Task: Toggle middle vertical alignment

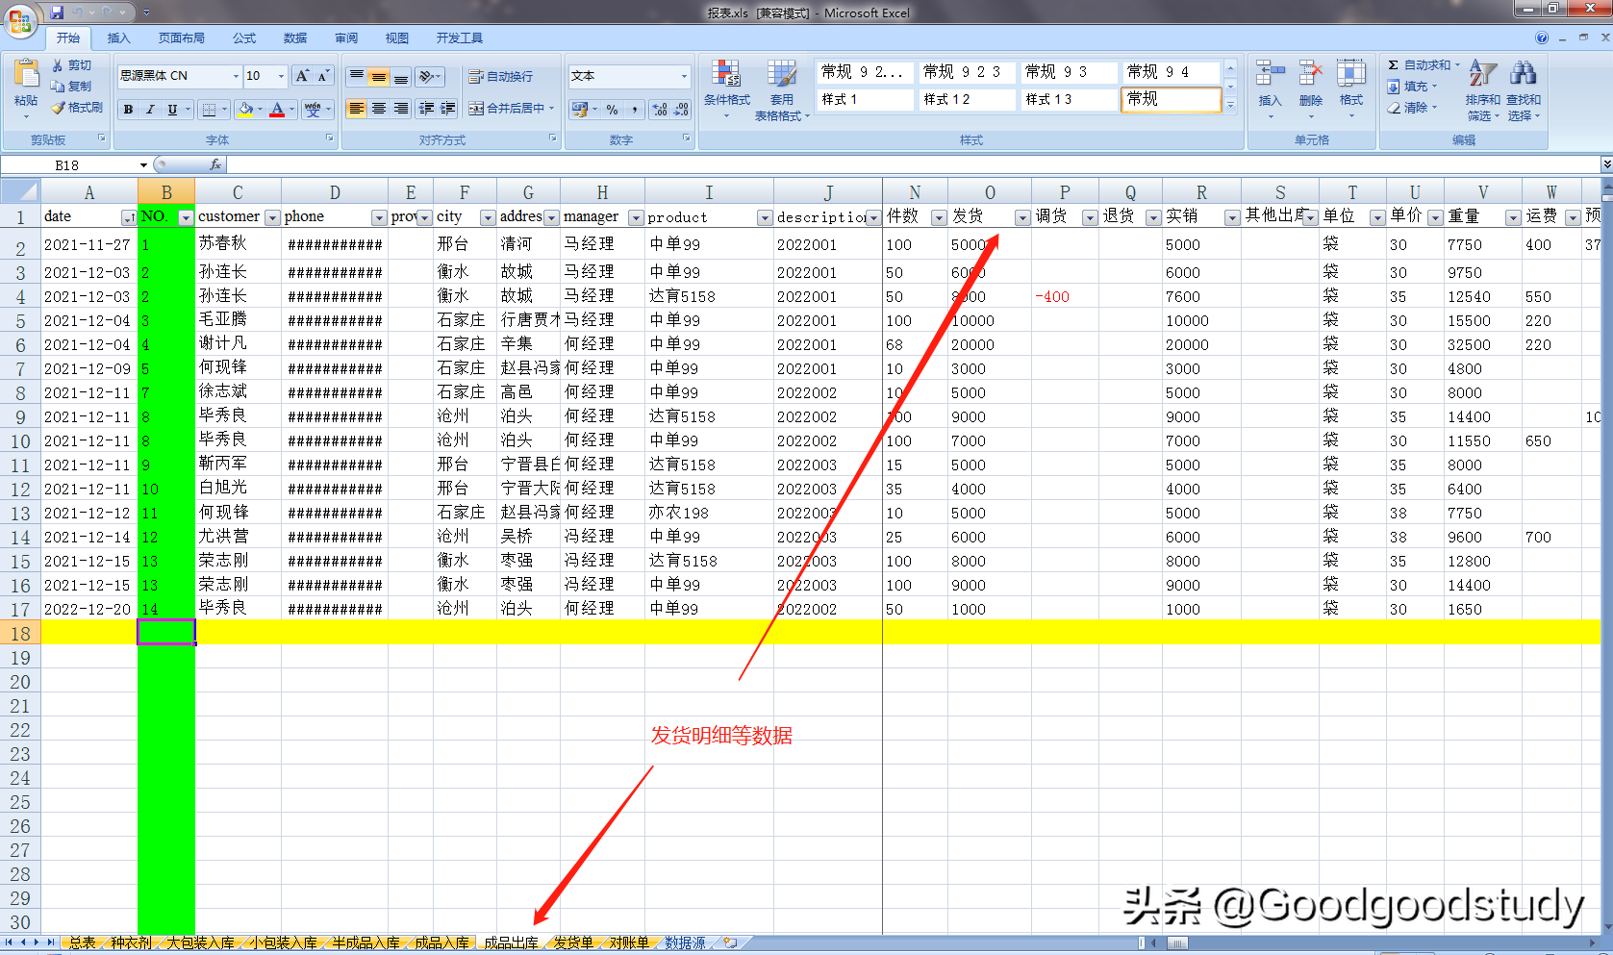Action: click(x=379, y=76)
